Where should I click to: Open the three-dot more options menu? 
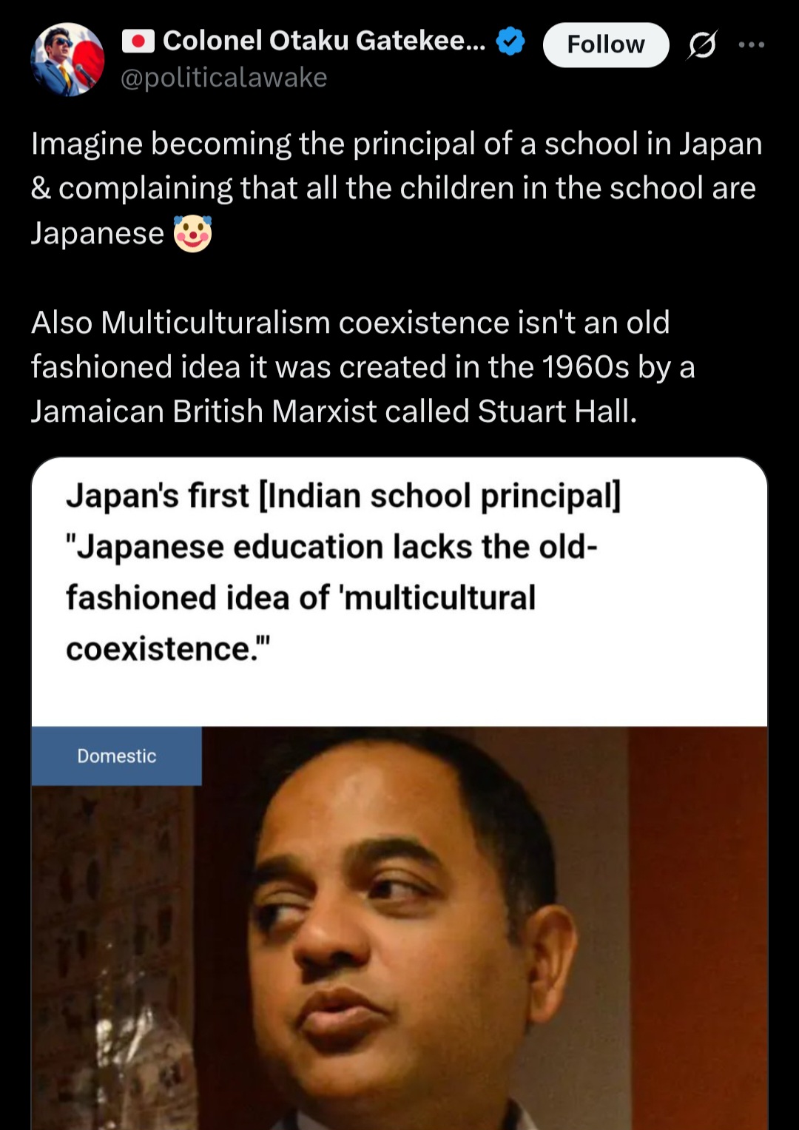[752, 45]
